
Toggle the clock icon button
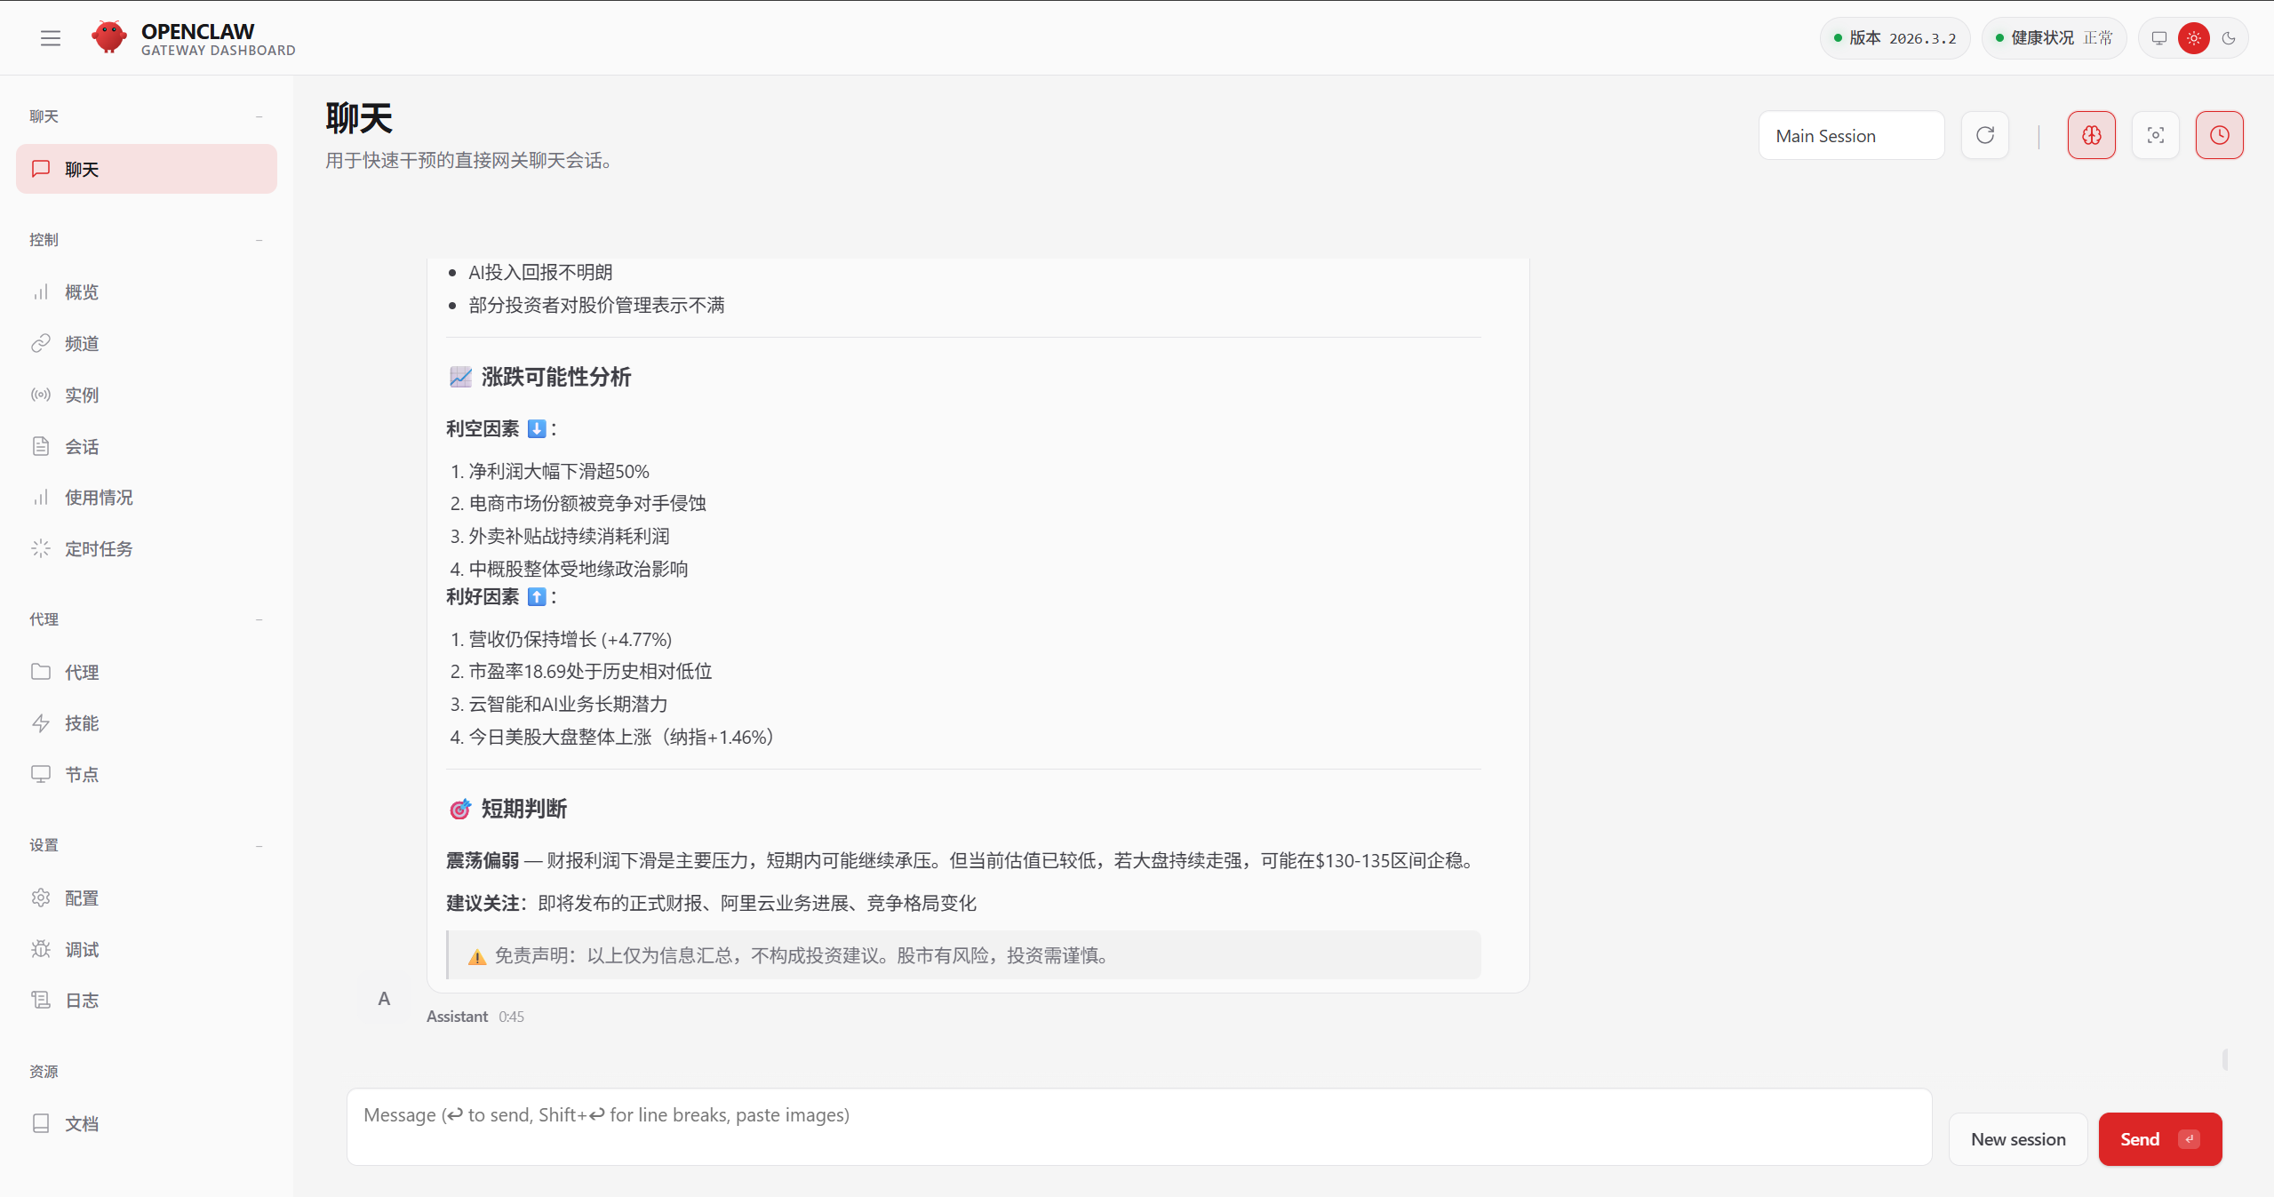[x=2219, y=135]
